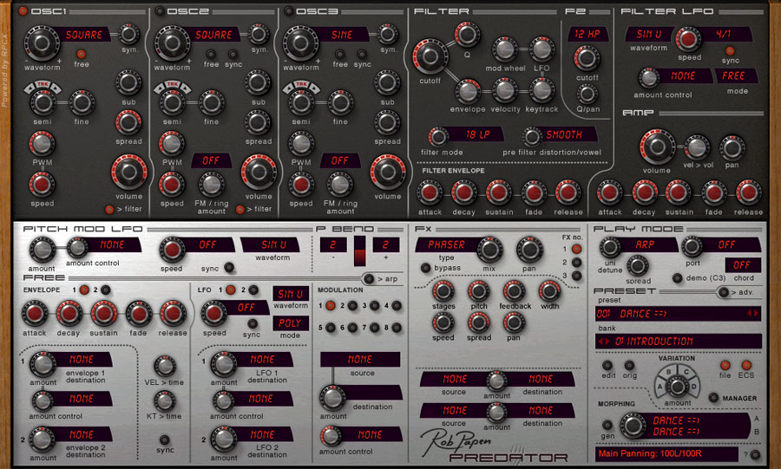Toggle OSC2 sync button

coord(233,54)
